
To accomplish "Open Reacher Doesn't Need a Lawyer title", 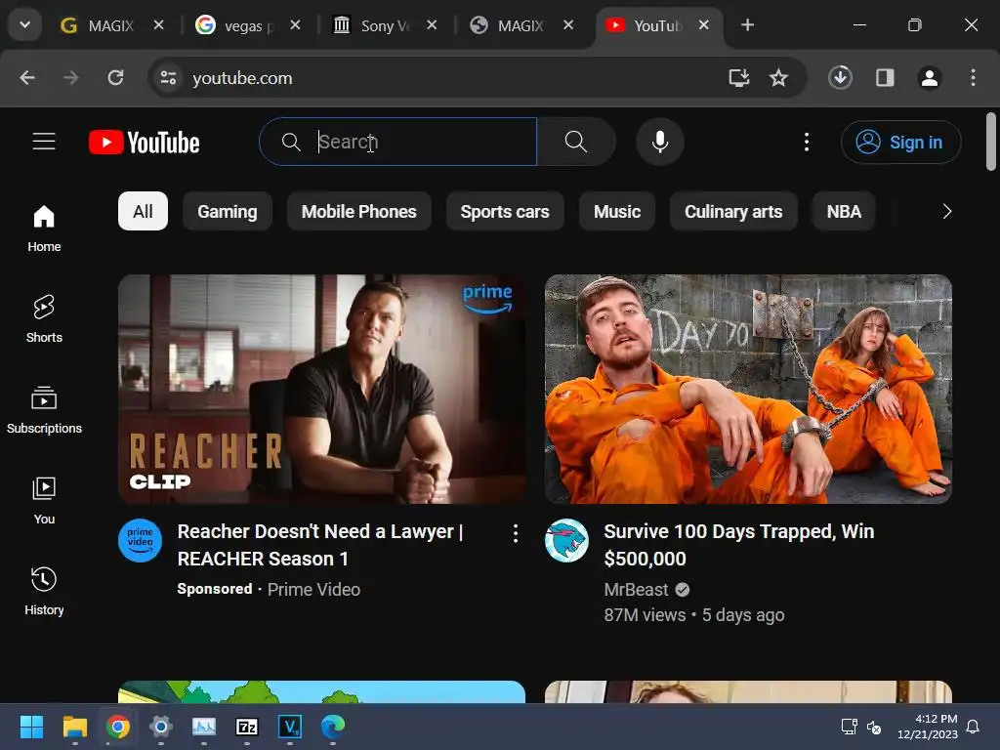I will tap(320, 545).
